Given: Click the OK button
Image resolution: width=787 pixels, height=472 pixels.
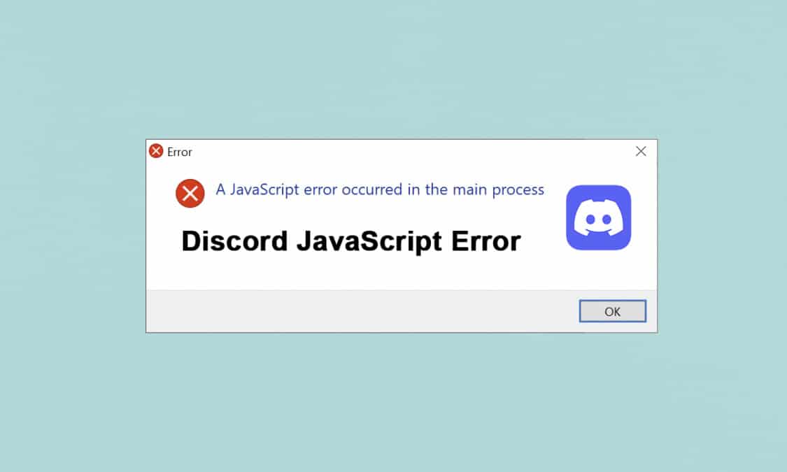Looking at the screenshot, I should click(612, 311).
